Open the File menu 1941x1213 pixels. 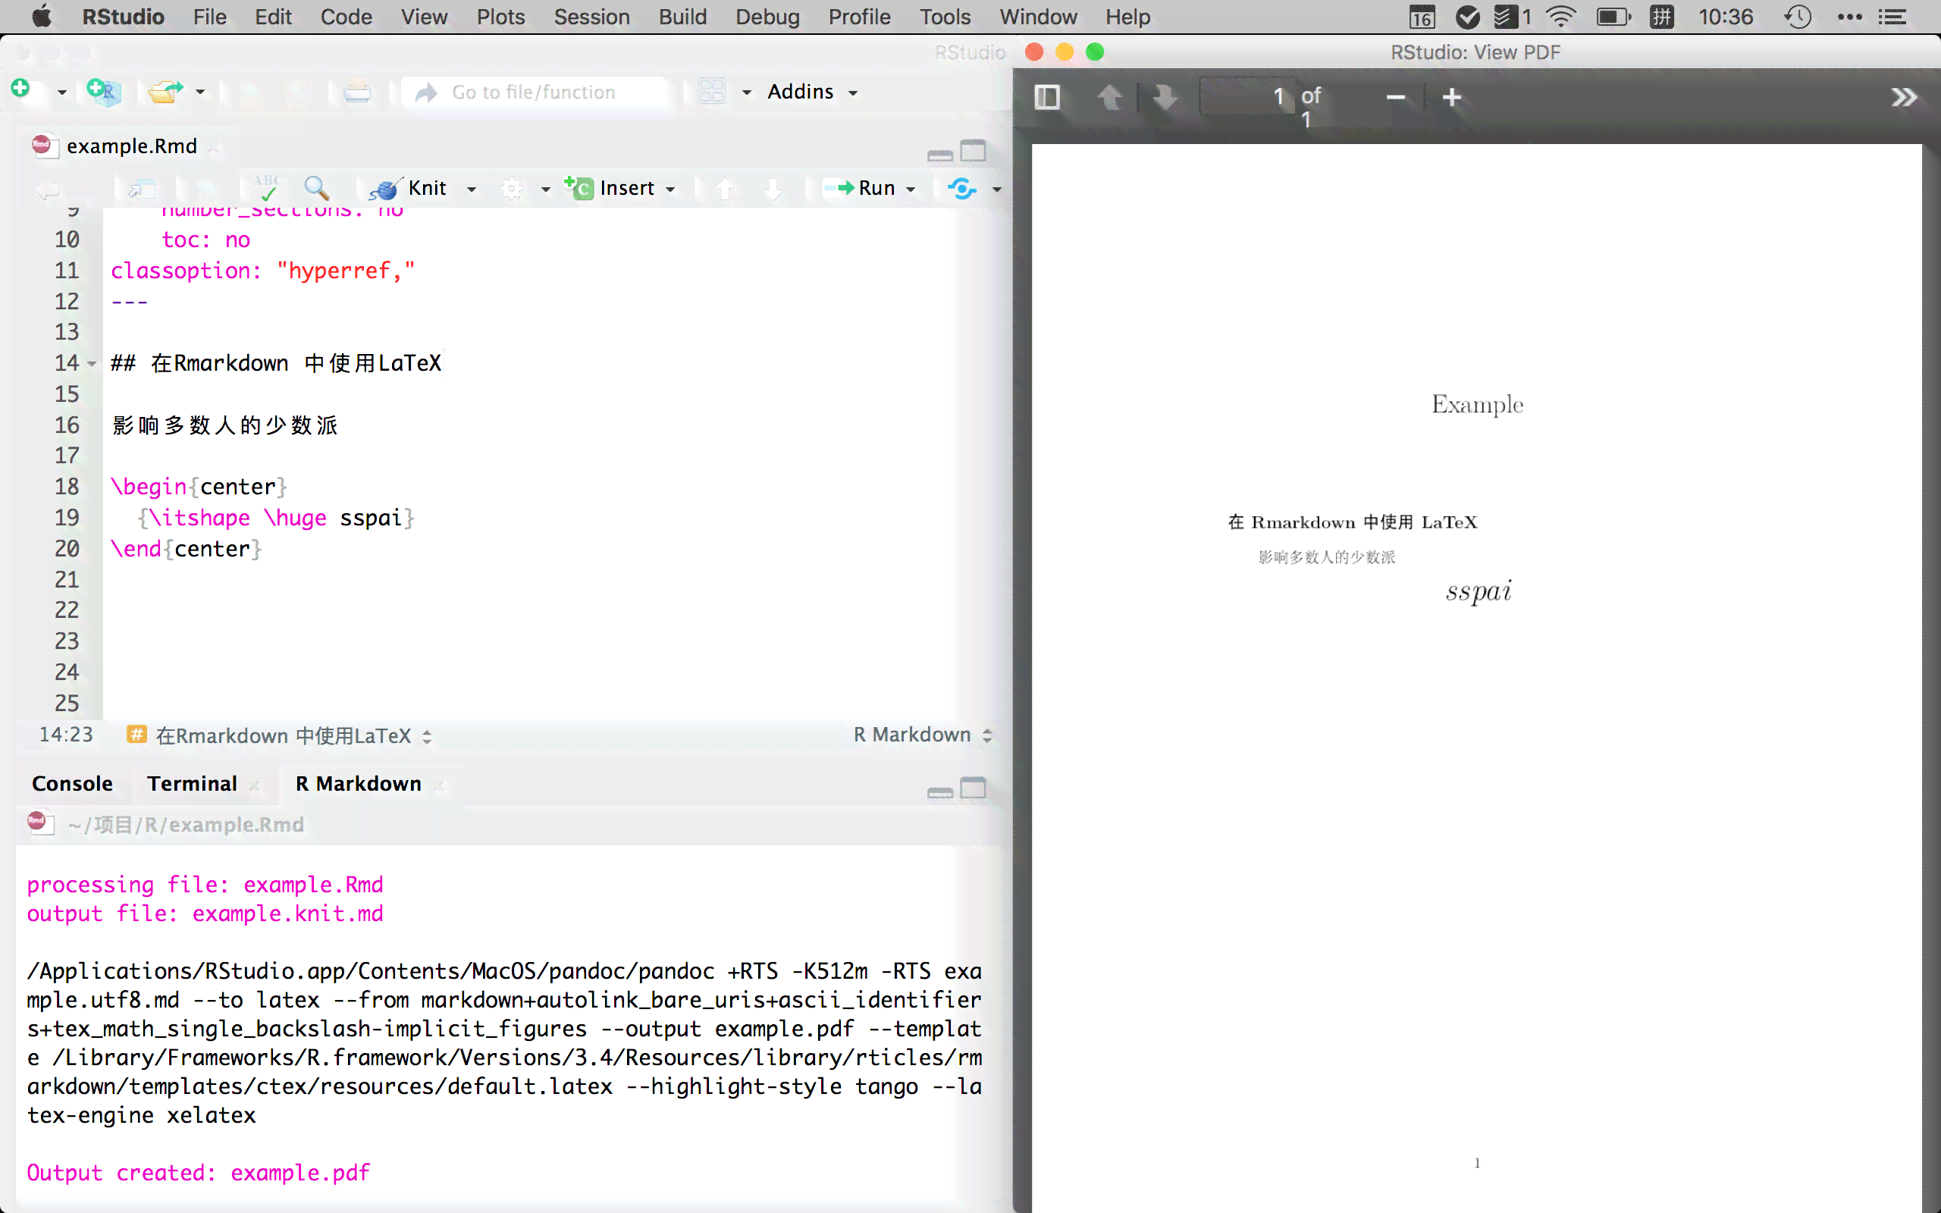click(x=209, y=17)
